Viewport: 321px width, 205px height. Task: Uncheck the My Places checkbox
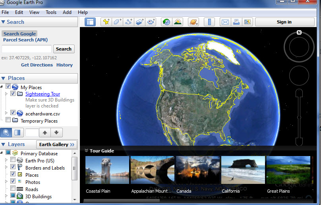(8, 86)
